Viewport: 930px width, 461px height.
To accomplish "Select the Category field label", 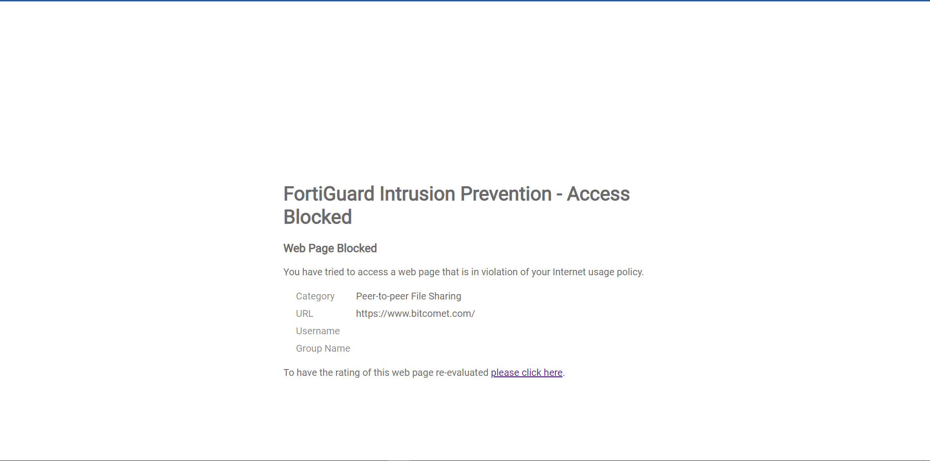I will coord(315,296).
